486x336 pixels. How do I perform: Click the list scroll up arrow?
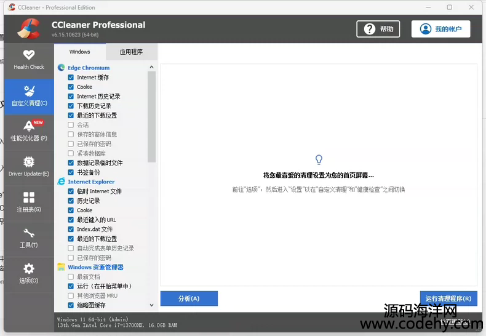point(151,67)
